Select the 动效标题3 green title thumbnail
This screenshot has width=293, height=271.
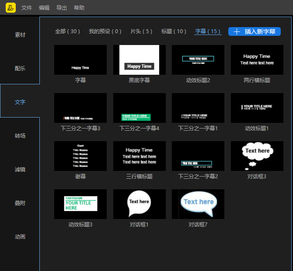(x=80, y=204)
